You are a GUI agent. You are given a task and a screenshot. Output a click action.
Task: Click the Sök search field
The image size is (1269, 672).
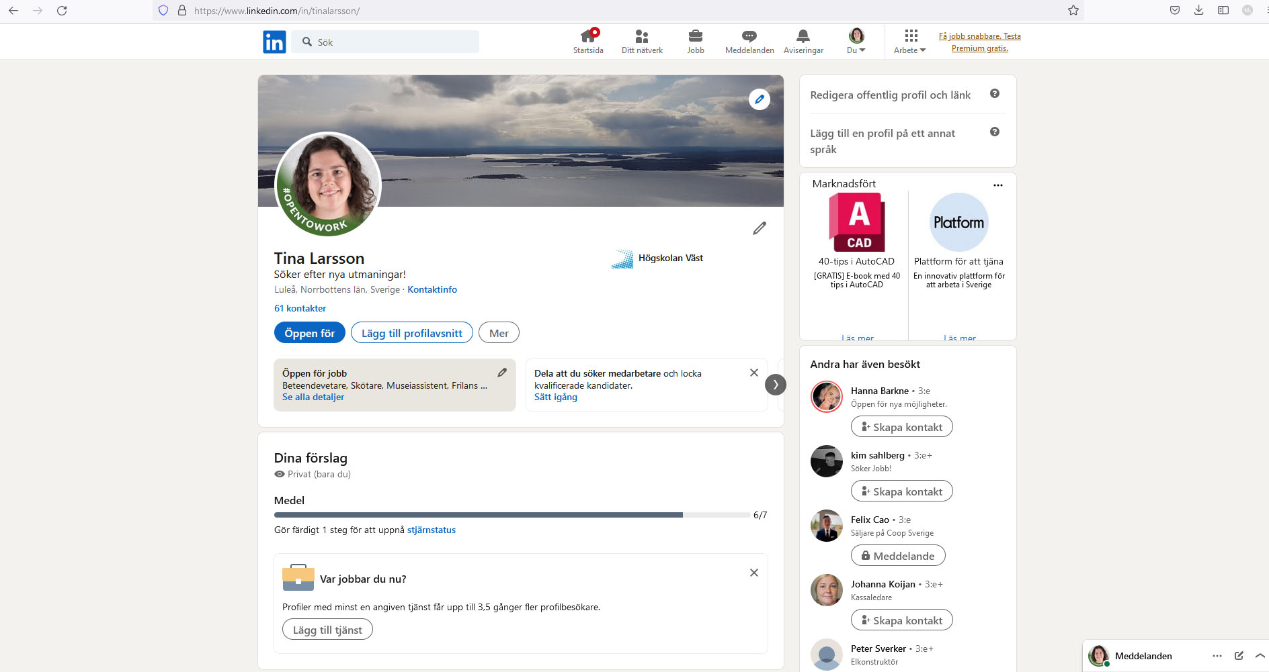(385, 42)
